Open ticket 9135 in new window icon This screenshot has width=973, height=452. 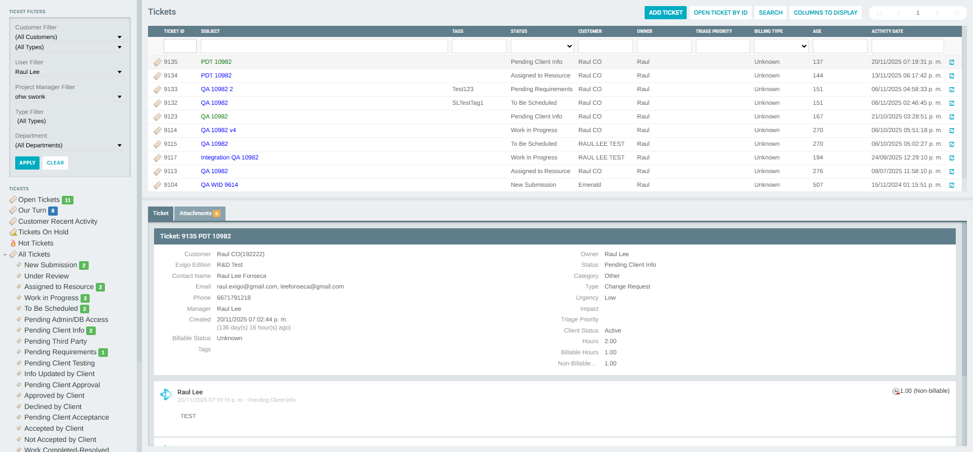952,62
